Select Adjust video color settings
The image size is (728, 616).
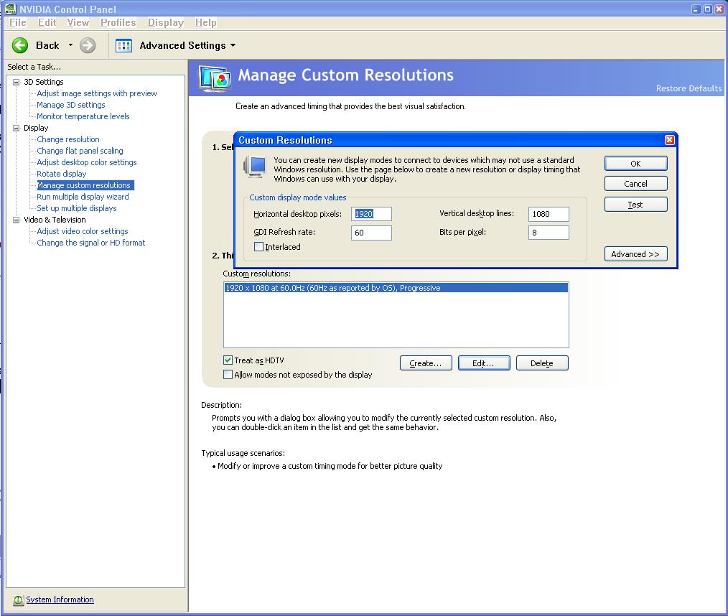82,231
